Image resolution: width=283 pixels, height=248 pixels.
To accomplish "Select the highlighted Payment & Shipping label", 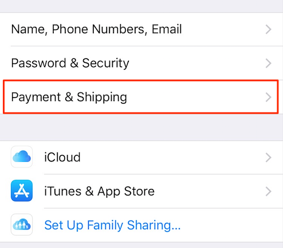I will pyautogui.click(x=69, y=97).
